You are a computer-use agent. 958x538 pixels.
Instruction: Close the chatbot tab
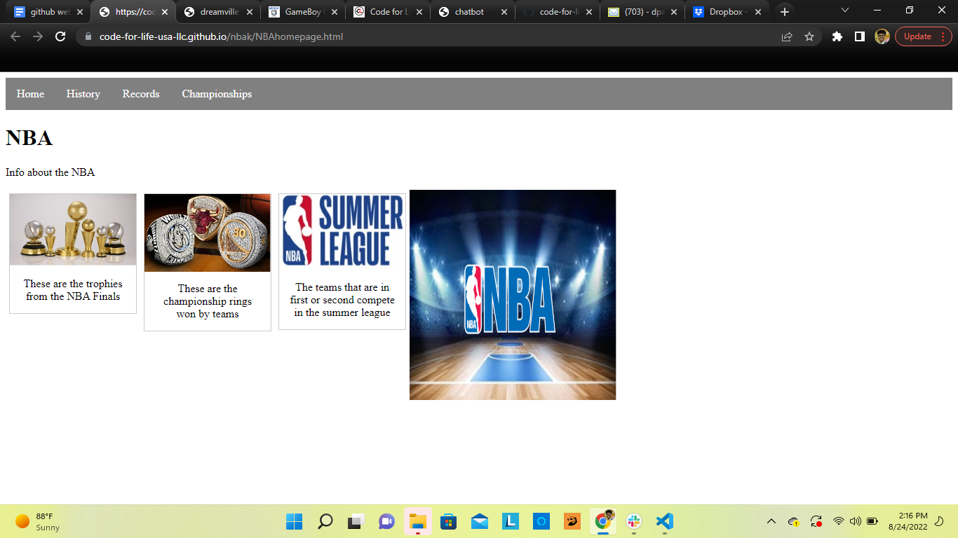point(504,12)
